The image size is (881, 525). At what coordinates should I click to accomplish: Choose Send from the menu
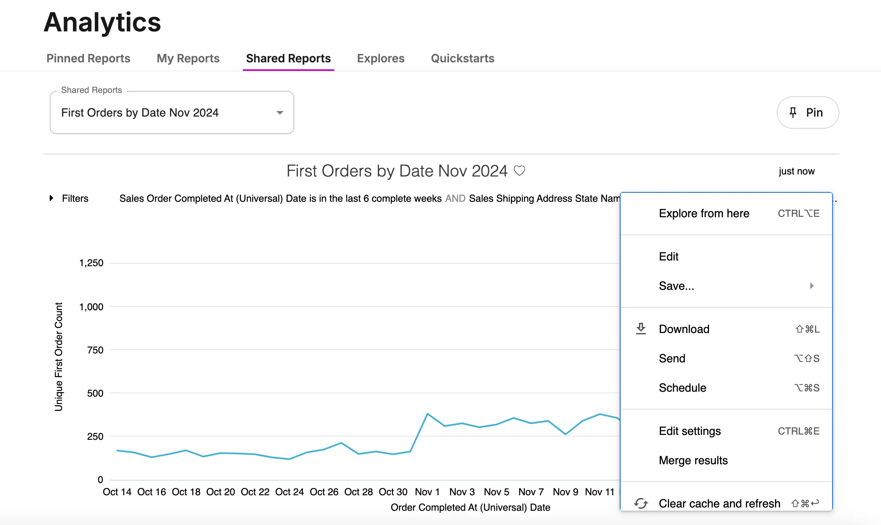[726, 358]
